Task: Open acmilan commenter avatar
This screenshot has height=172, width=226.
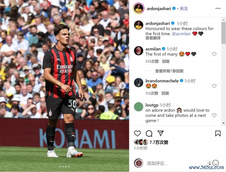Action: (139, 51)
